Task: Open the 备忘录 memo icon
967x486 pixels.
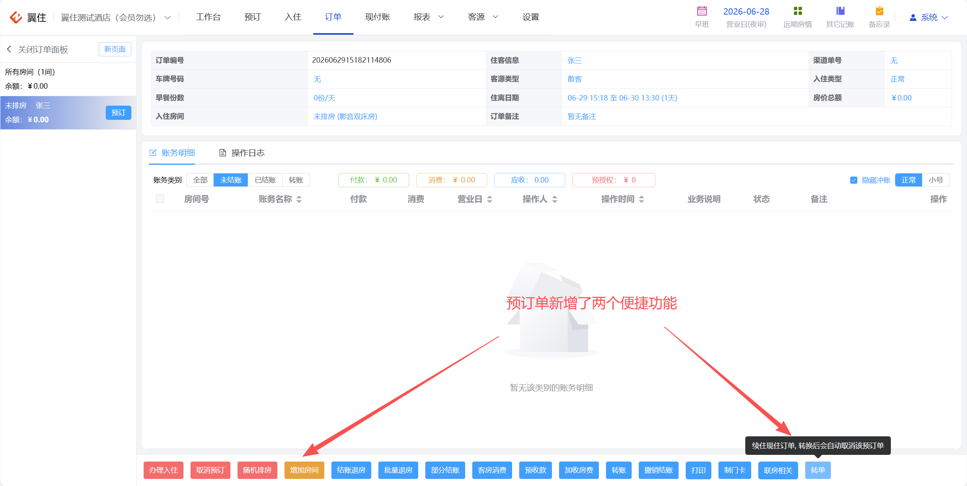Action: tap(879, 11)
